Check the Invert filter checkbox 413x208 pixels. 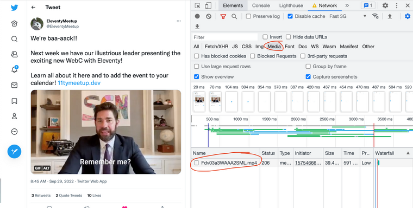pyautogui.click(x=265, y=37)
